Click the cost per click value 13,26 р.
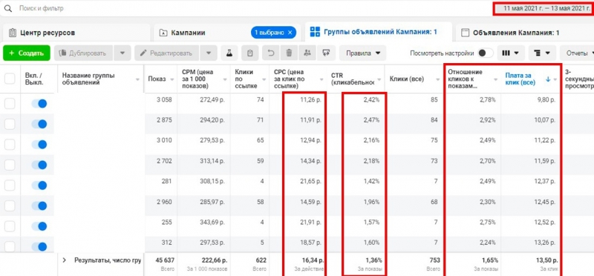 (x=544, y=243)
